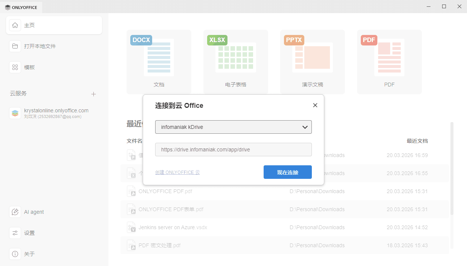The height and width of the screenshot is (266, 467).
Task: Close the 连接到云 Office dialog
Action: pyautogui.click(x=315, y=105)
